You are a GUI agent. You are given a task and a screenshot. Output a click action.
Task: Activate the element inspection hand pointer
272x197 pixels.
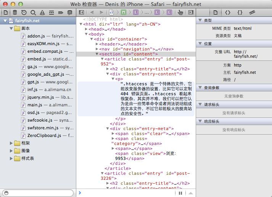[x=180, y=13]
